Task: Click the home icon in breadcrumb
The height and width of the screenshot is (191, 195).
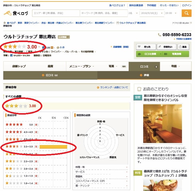Action: pyautogui.click(x=5, y=23)
